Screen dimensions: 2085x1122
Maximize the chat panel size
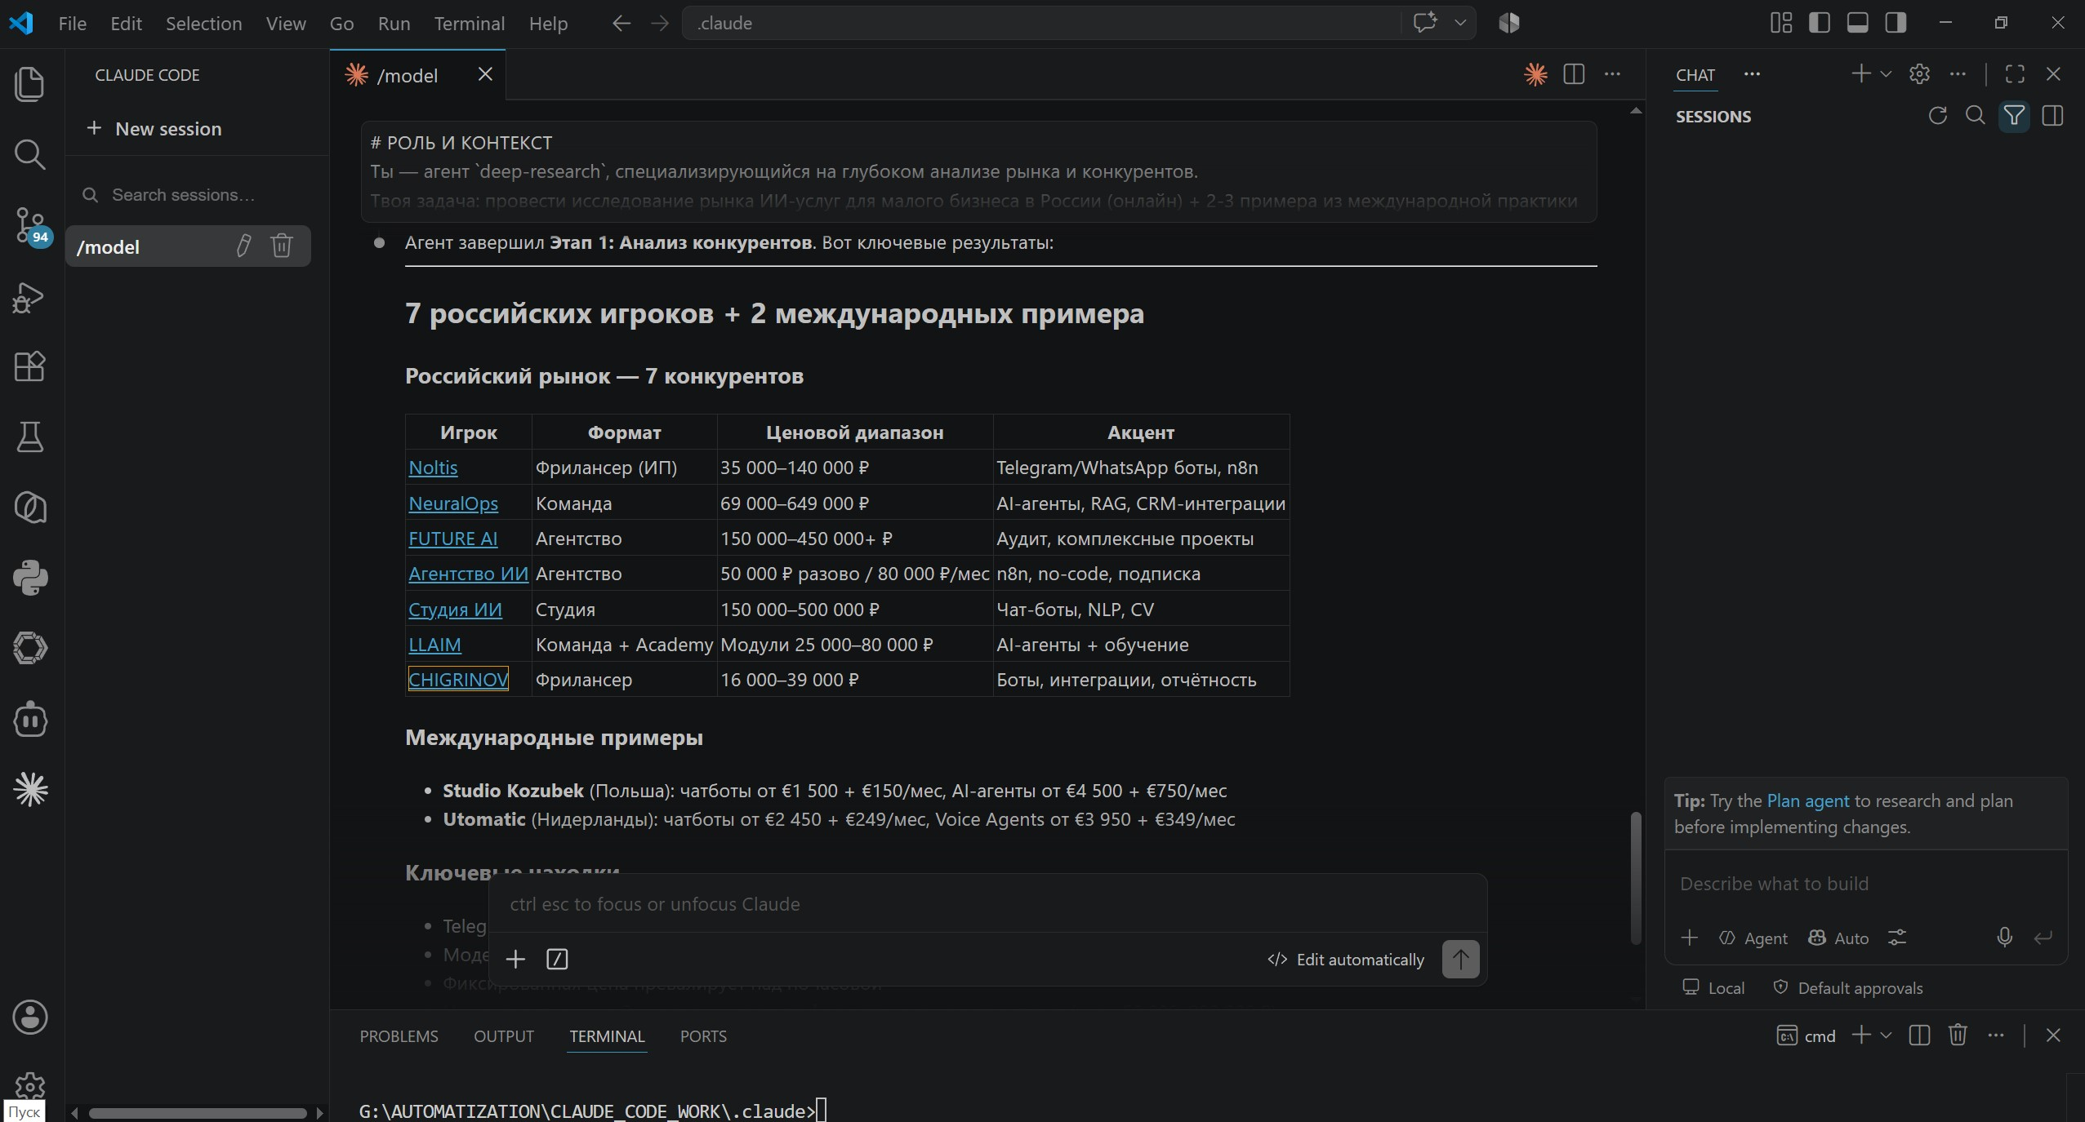point(2015,74)
